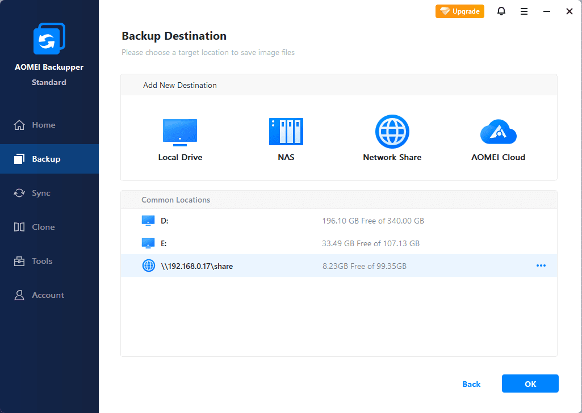This screenshot has height=413, width=582.
Task: Open the hamburger menu in title bar
Action: click(524, 11)
